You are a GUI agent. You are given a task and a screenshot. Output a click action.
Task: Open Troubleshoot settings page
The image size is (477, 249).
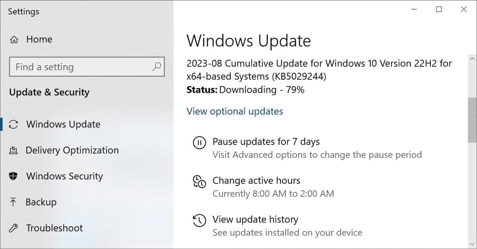point(54,228)
